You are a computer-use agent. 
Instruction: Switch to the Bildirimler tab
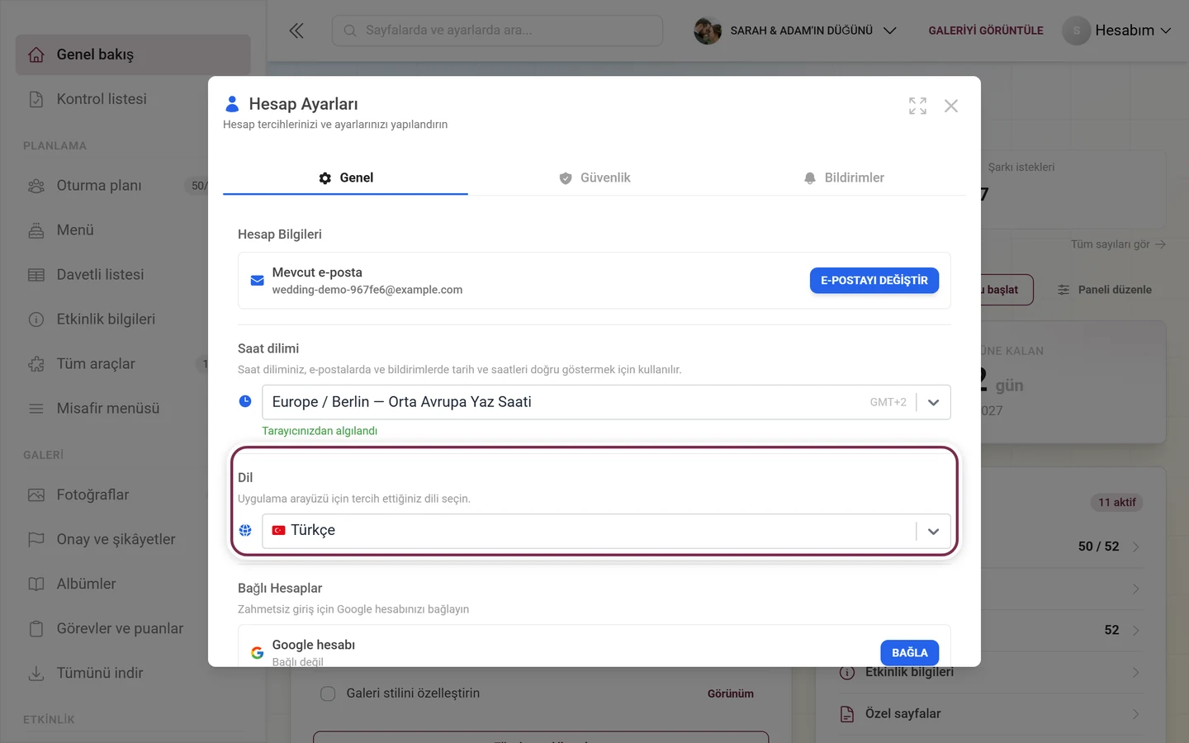pos(842,177)
